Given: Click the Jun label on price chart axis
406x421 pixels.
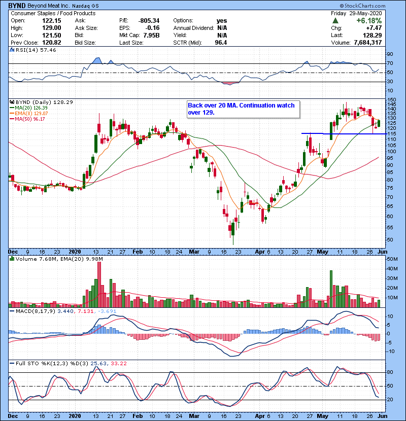Looking at the screenshot, I should tap(382, 252).
